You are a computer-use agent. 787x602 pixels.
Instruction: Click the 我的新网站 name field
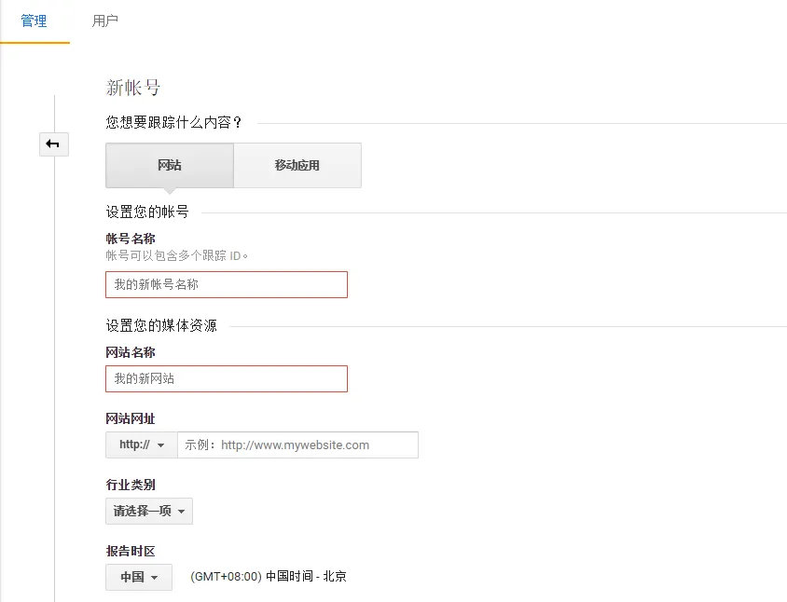click(x=227, y=378)
